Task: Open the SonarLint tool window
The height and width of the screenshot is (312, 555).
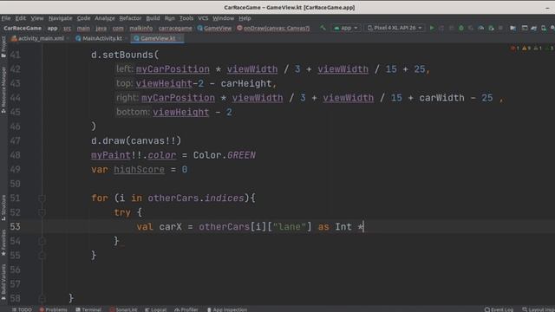Action: pos(123,309)
